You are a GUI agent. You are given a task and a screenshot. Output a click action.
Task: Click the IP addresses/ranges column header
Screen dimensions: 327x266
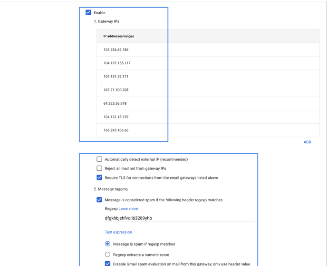[x=119, y=36]
